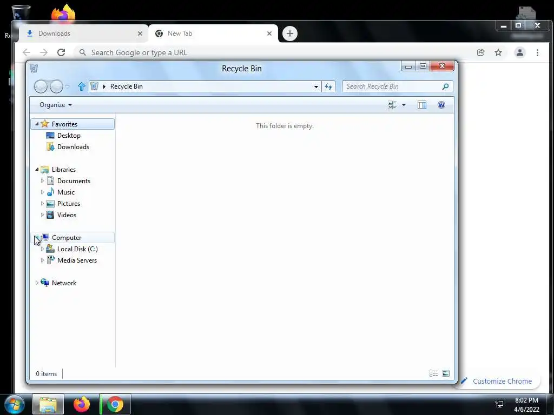Click the search magnifier in Recycle Bin
Viewport: 554px width, 415px height.
click(x=446, y=86)
